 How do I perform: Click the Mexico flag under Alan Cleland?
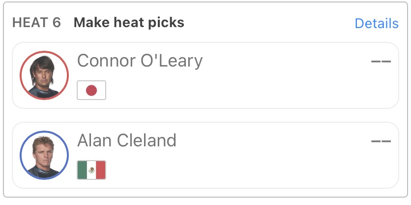tap(91, 170)
